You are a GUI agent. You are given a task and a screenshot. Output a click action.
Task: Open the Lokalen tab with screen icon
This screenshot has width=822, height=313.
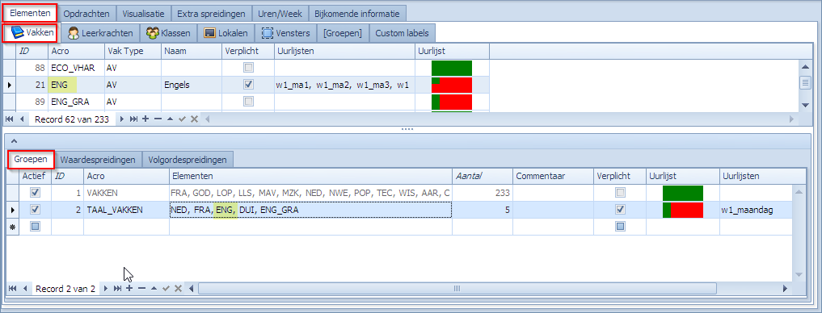coord(226,33)
